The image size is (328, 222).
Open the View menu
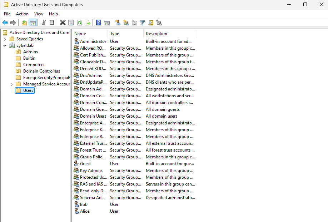[39, 14]
